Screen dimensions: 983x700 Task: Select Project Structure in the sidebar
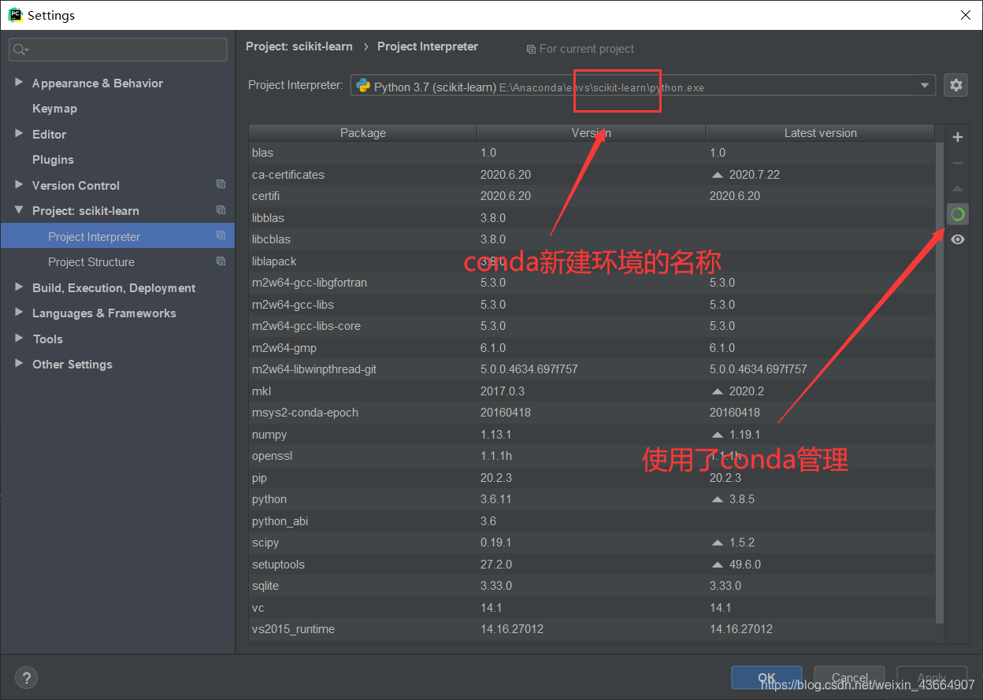[117, 262]
